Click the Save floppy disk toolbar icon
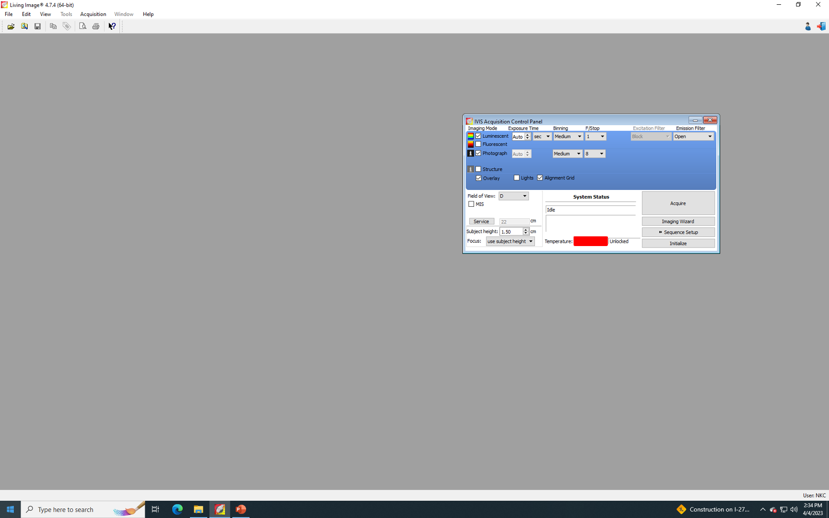This screenshot has height=518, width=829. [37, 26]
